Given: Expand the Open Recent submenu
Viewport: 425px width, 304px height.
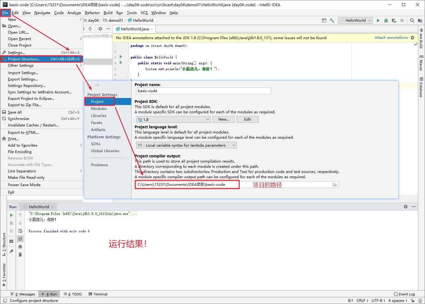Looking at the screenshot, I should point(42,39).
